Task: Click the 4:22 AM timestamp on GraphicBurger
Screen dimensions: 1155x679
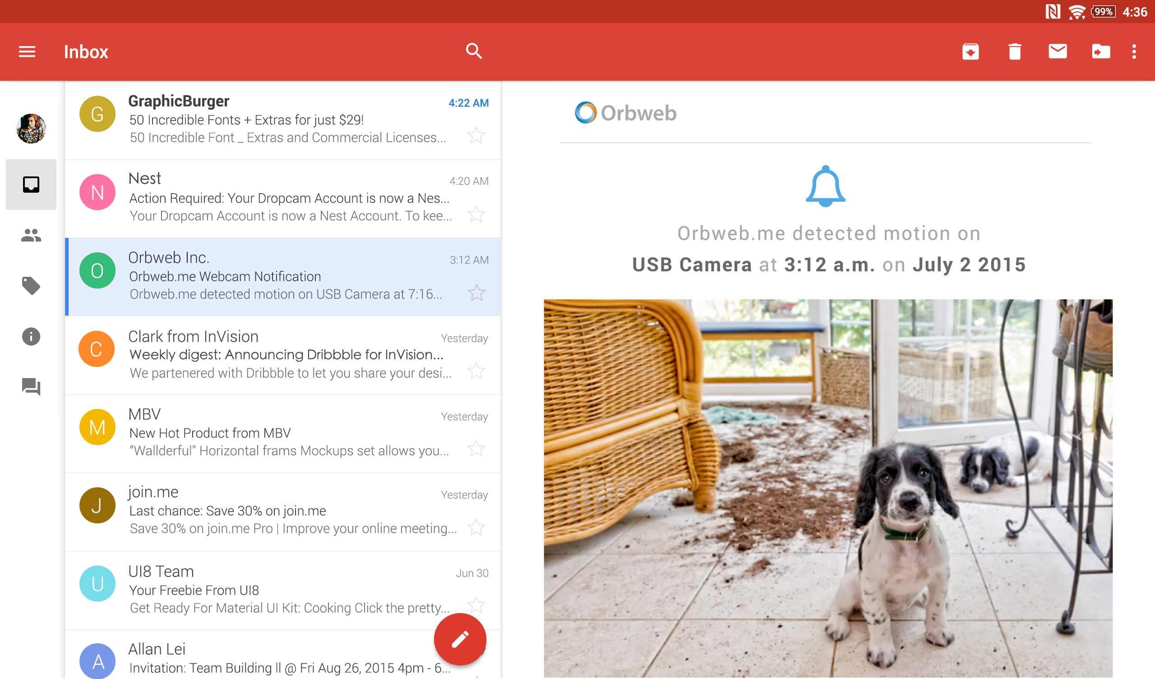Action: [468, 103]
